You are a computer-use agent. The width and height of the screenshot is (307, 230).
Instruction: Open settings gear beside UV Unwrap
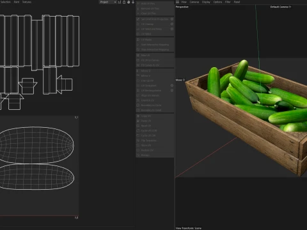coord(172,24)
